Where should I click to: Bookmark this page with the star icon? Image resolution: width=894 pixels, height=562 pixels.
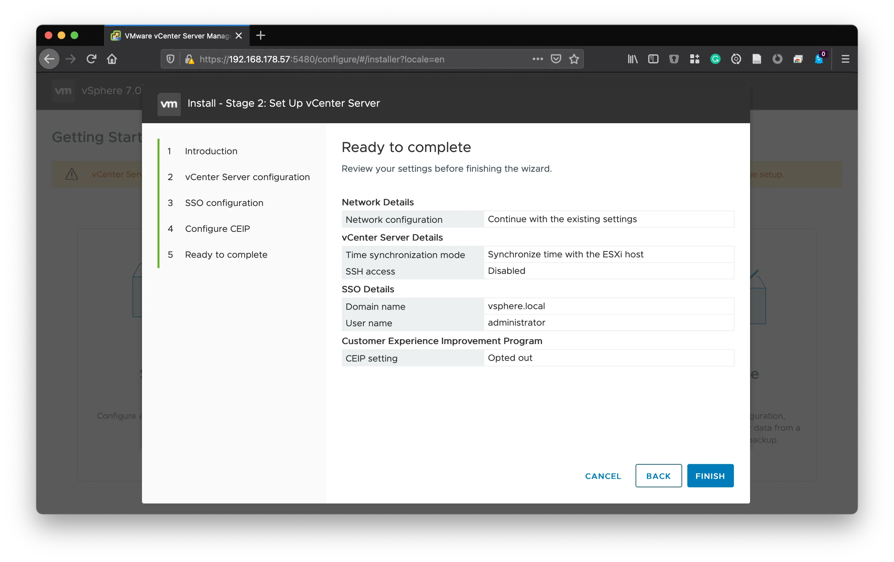[573, 59]
